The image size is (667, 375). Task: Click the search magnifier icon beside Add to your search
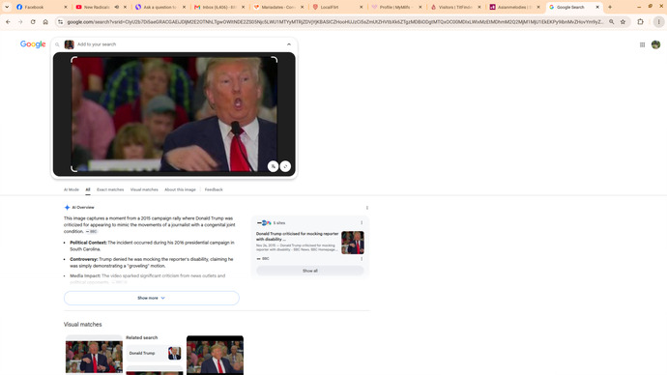click(57, 44)
